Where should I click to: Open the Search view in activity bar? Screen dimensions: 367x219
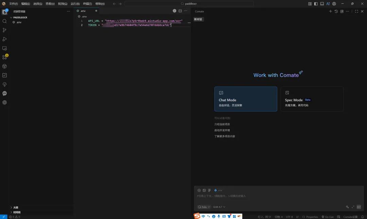[x=4, y=21]
